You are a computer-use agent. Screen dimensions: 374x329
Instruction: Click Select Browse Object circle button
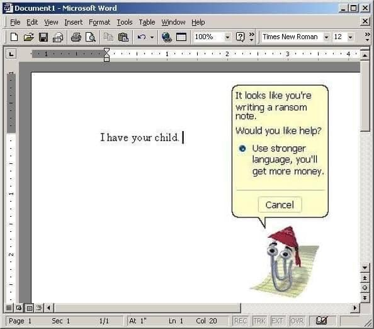point(365,288)
